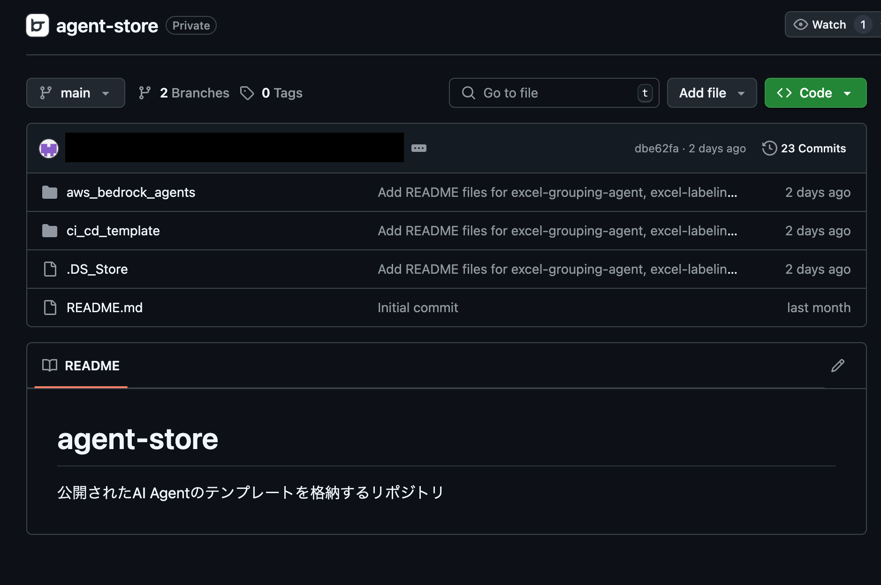Click the commit author avatar
Screen dimensions: 881x585
[x=49, y=149]
